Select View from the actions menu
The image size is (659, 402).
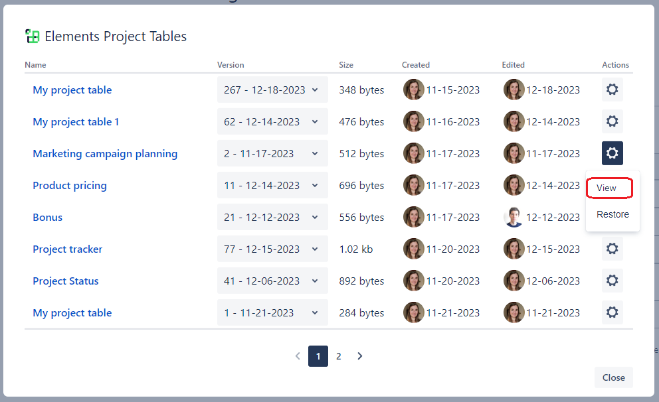tap(608, 188)
